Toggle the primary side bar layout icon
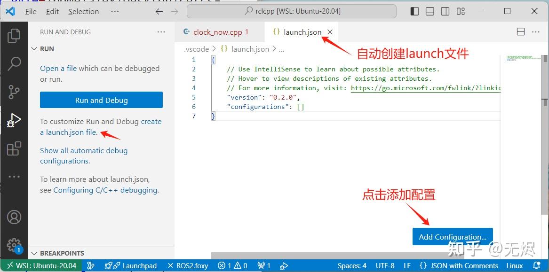 click(414, 12)
